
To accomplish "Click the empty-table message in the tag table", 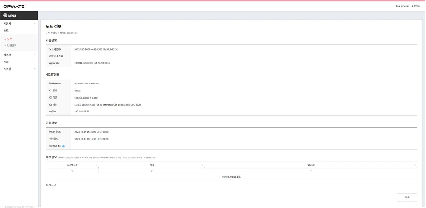I will [231, 177].
